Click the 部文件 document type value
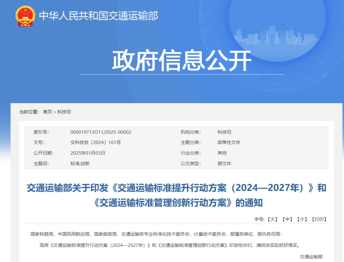Viewport: 344px width, 262px height. 224,163
